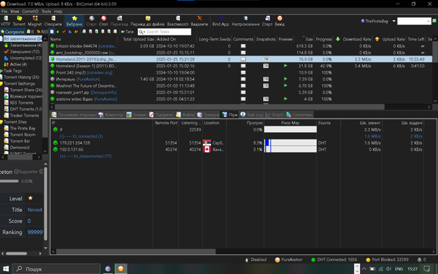Select the Скачувати sidebar tab
Screen dimensions: 438x274
pyautogui.click(x=12, y=32)
